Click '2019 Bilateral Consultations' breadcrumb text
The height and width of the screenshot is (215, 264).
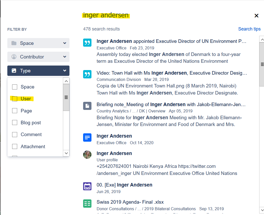tap(170, 209)
